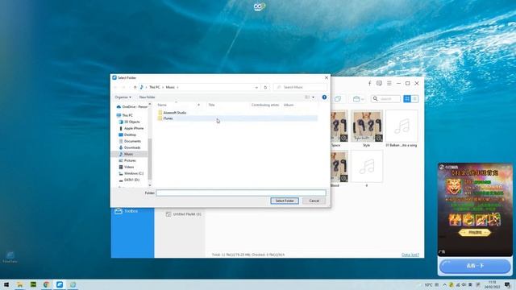Click the Select Folder button
This screenshot has height=290, width=516.
[x=285, y=201]
